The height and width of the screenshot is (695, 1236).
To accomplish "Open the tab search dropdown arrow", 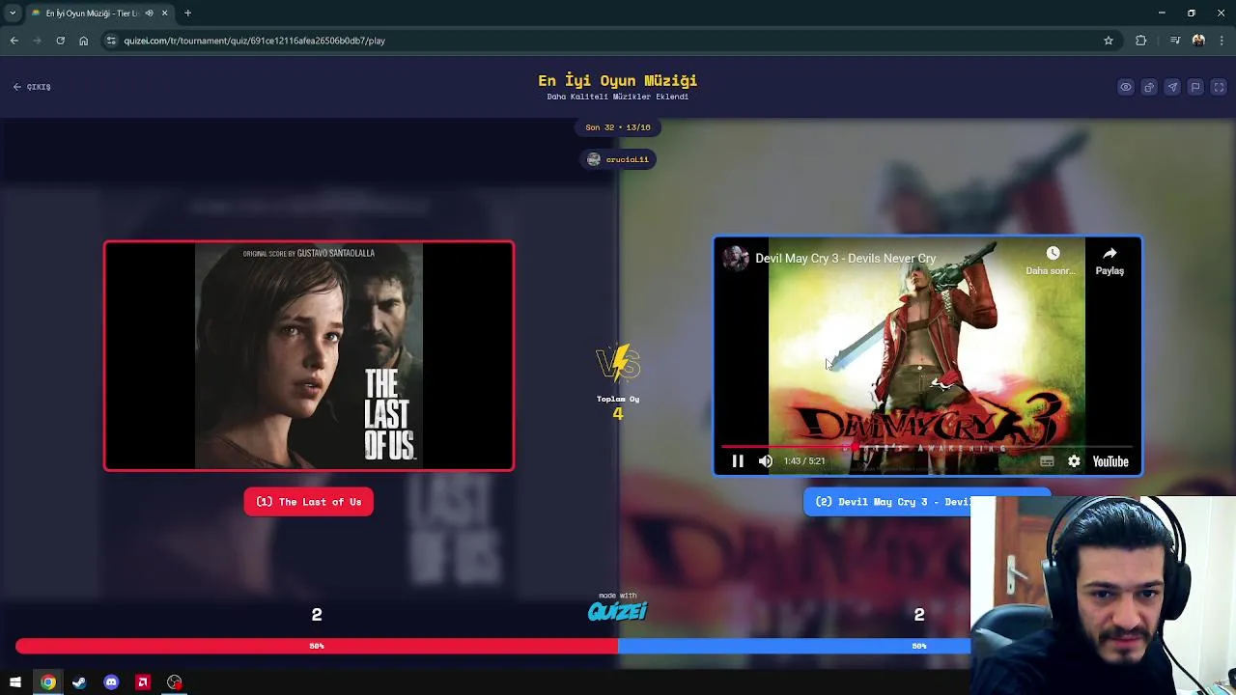I will click(13, 14).
